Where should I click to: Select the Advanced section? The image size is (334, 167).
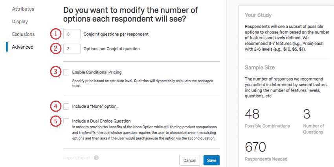22,47
